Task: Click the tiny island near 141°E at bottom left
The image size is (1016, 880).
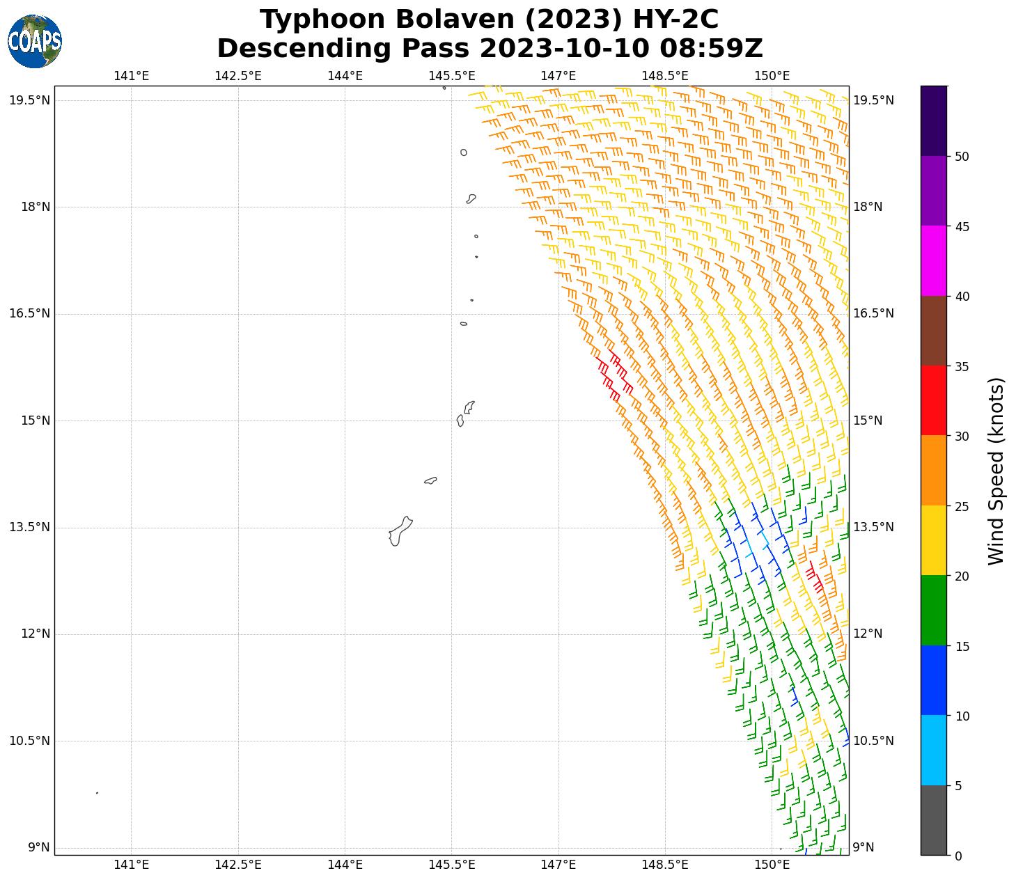Action: point(97,793)
